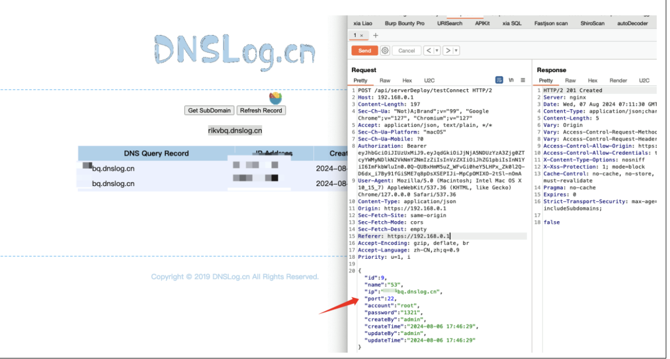This screenshot has height=359, width=670.
Task: Click the "name":"53" JSON line
Action: point(383,284)
